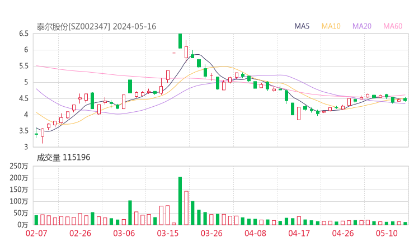This screenshot has height=246, width=414.
Task: Click the 04-26 date axis label
Action: coord(343,233)
